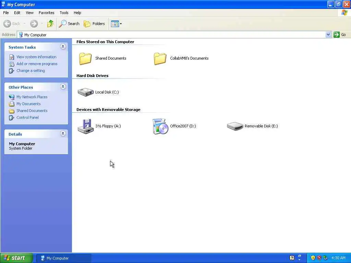
Task: Click the Local Disk (C:) label
Action: pos(107,92)
